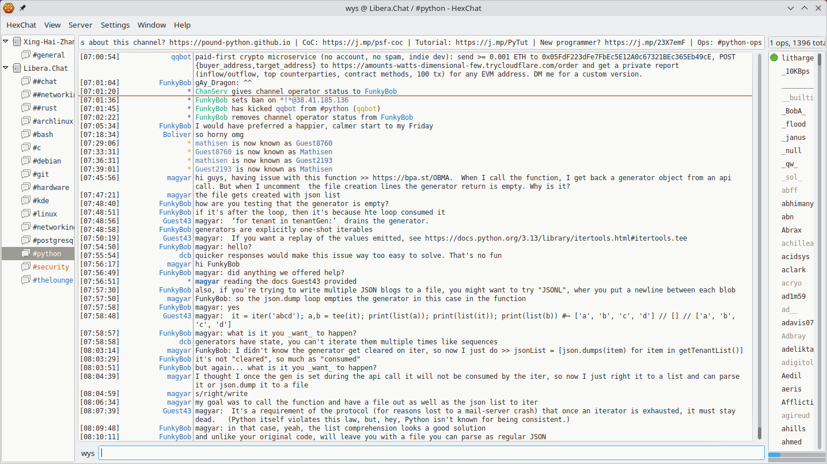This screenshot has height=464, width=827.
Task: Click the ChanServ name in the 07:01:20 line
Action: (x=211, y=92)
